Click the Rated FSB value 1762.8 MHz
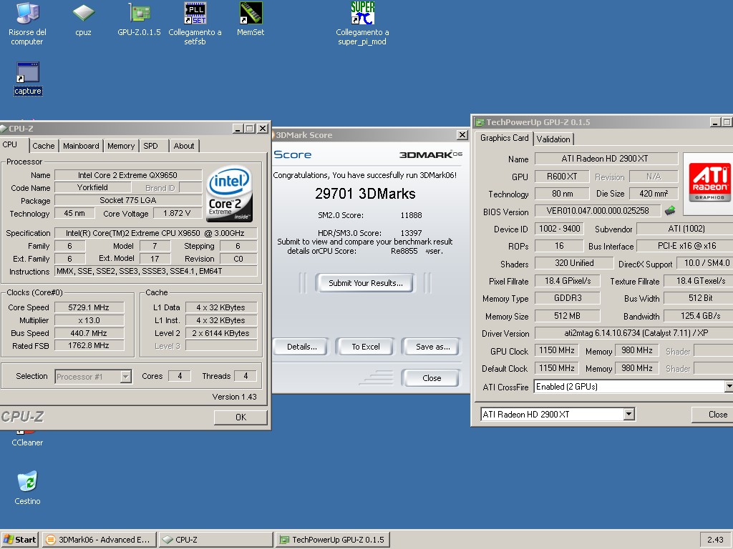This screenshot has height=549, width=733. tap(89, 345)
